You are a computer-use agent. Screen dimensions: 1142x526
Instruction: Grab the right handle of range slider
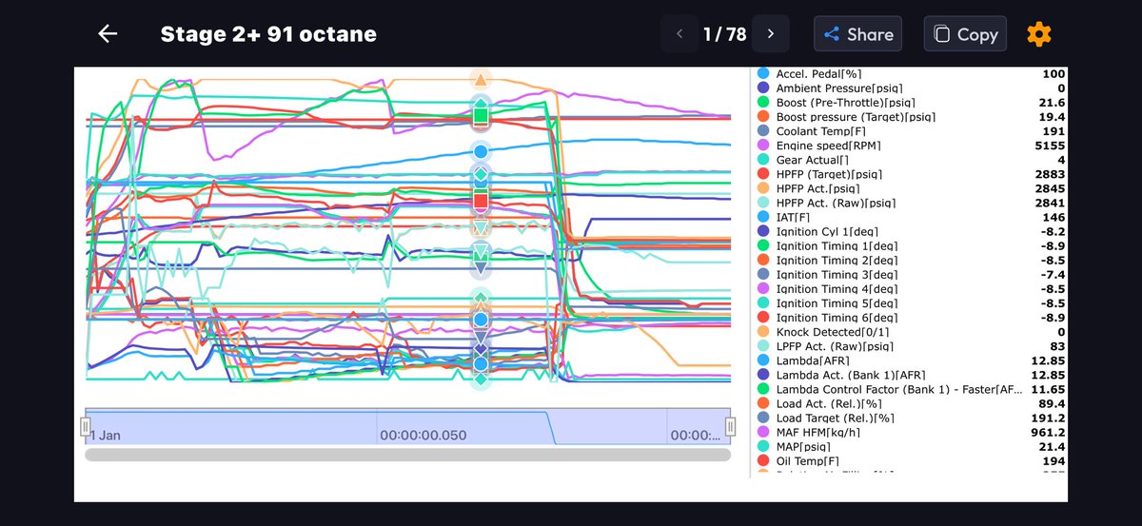point(730,426)
